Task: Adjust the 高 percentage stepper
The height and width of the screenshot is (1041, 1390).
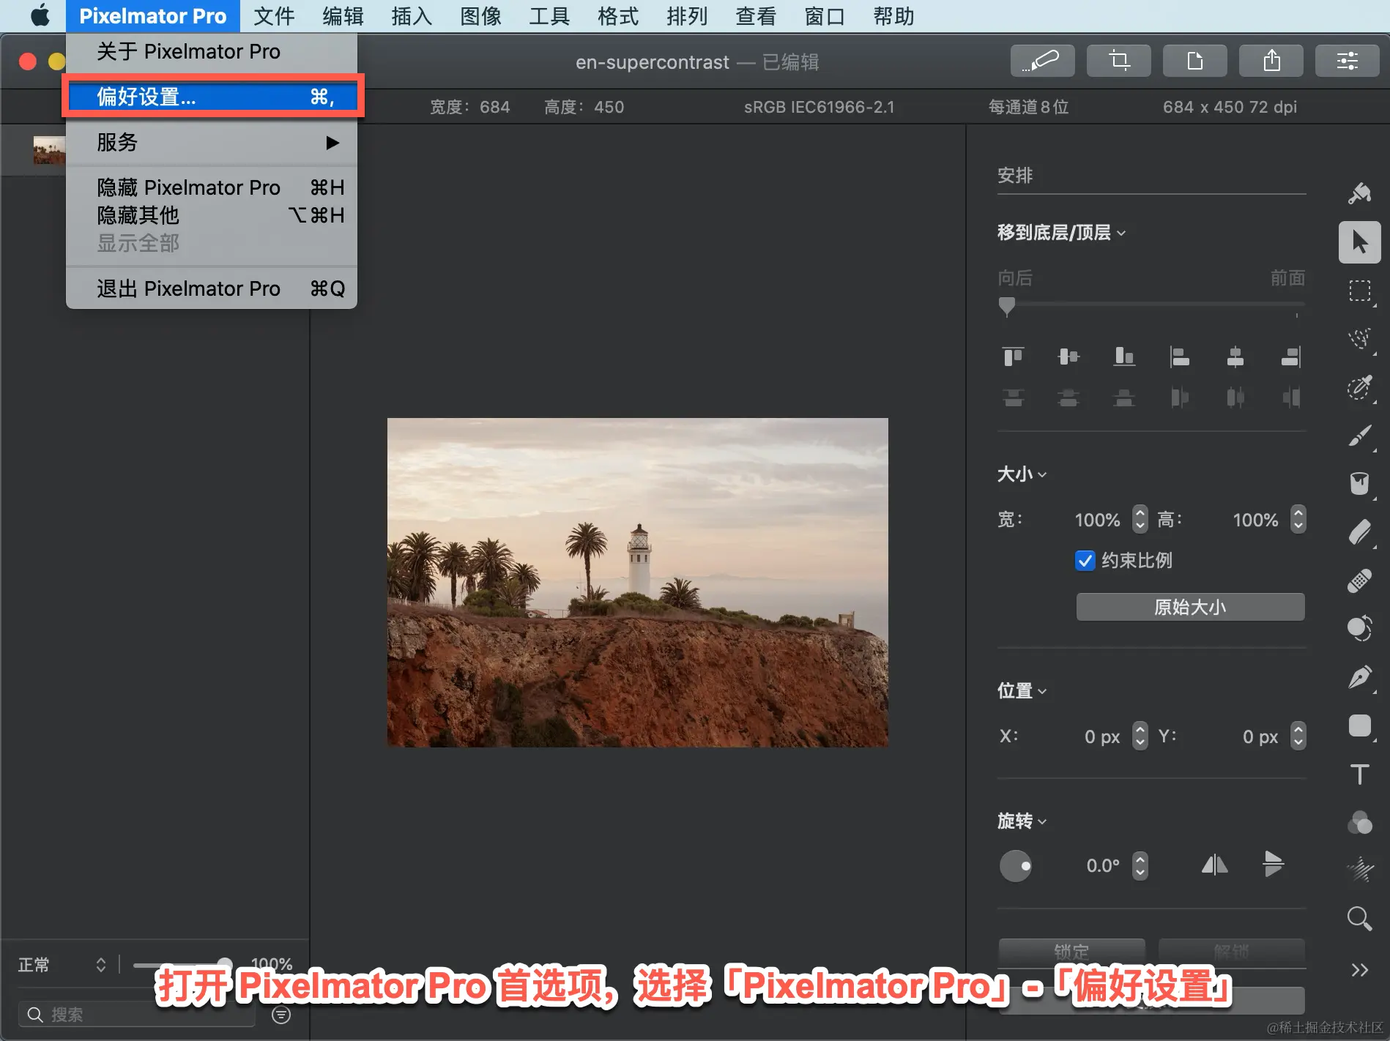Action: point(1298,519)
